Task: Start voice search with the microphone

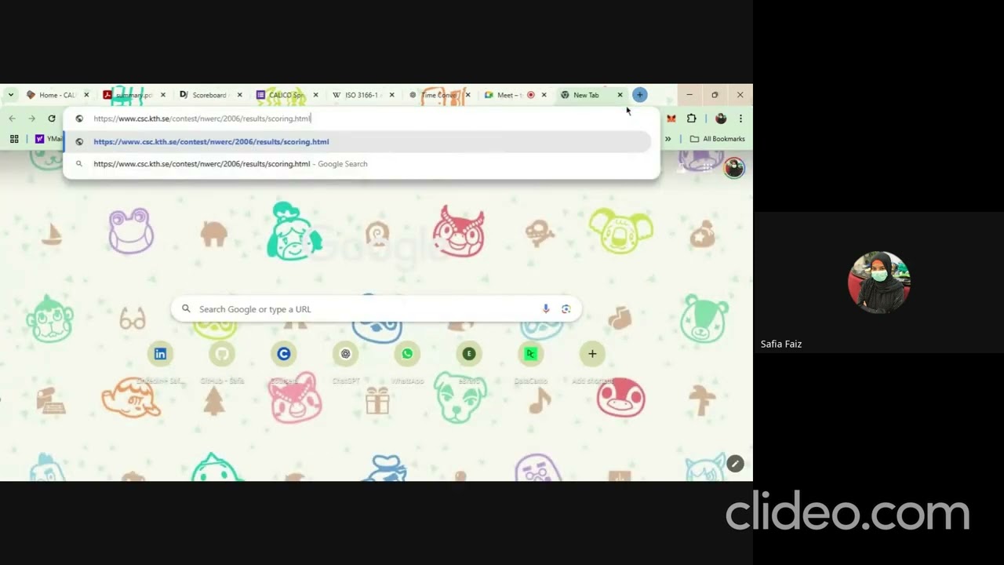Action: tap(546, 309)
